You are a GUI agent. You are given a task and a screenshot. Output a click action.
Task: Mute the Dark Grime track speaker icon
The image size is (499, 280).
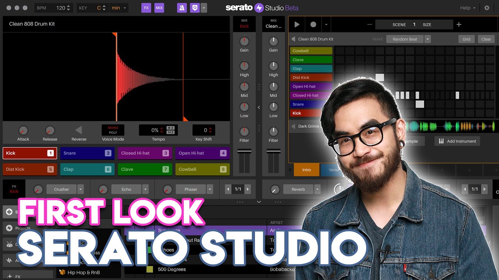pos(294,126)
